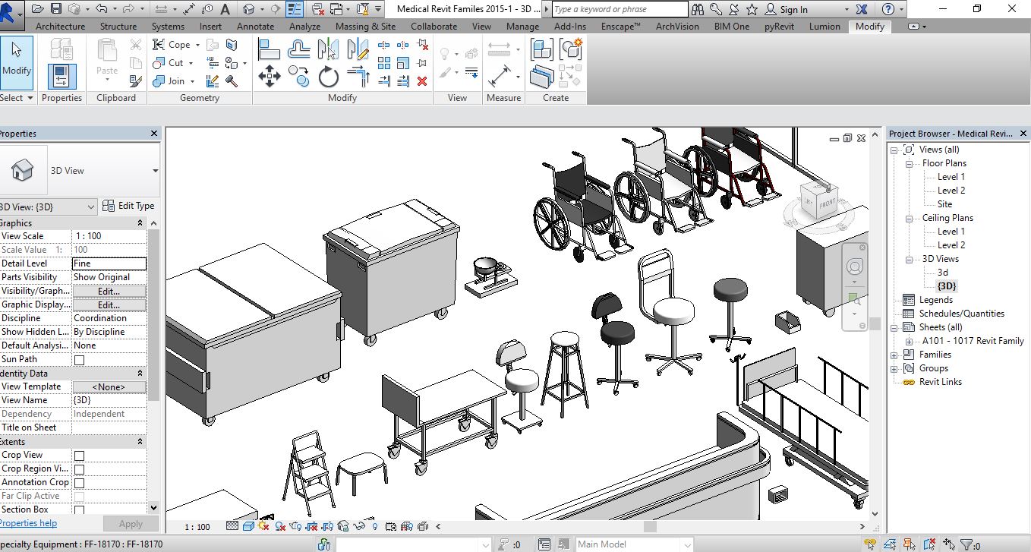Click the Offset tool icon
1031x552 pixels.
[x=299, y=50]
